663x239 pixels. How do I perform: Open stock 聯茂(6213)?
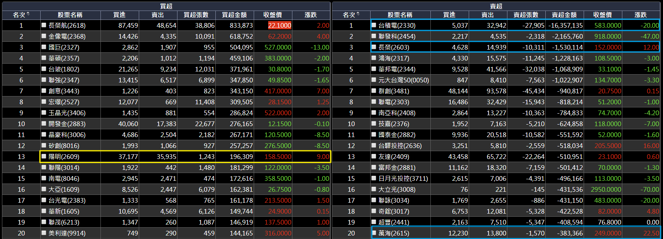[64, 222]
